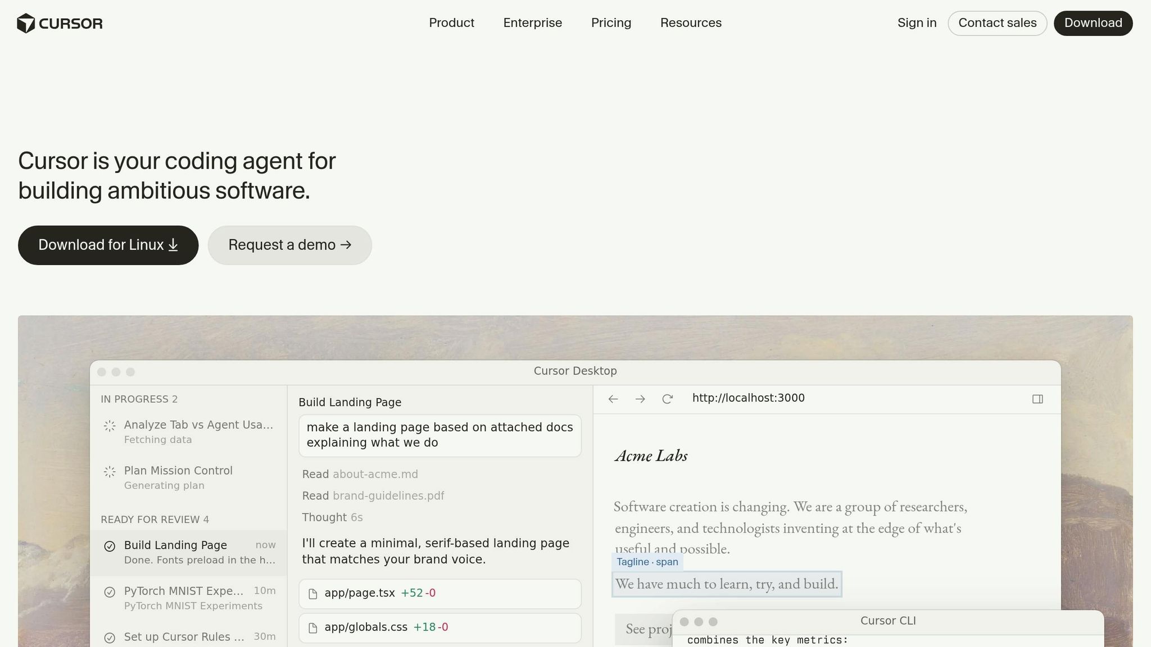
Task: Click the Contact sales button
Action: (x=997, y=23)
